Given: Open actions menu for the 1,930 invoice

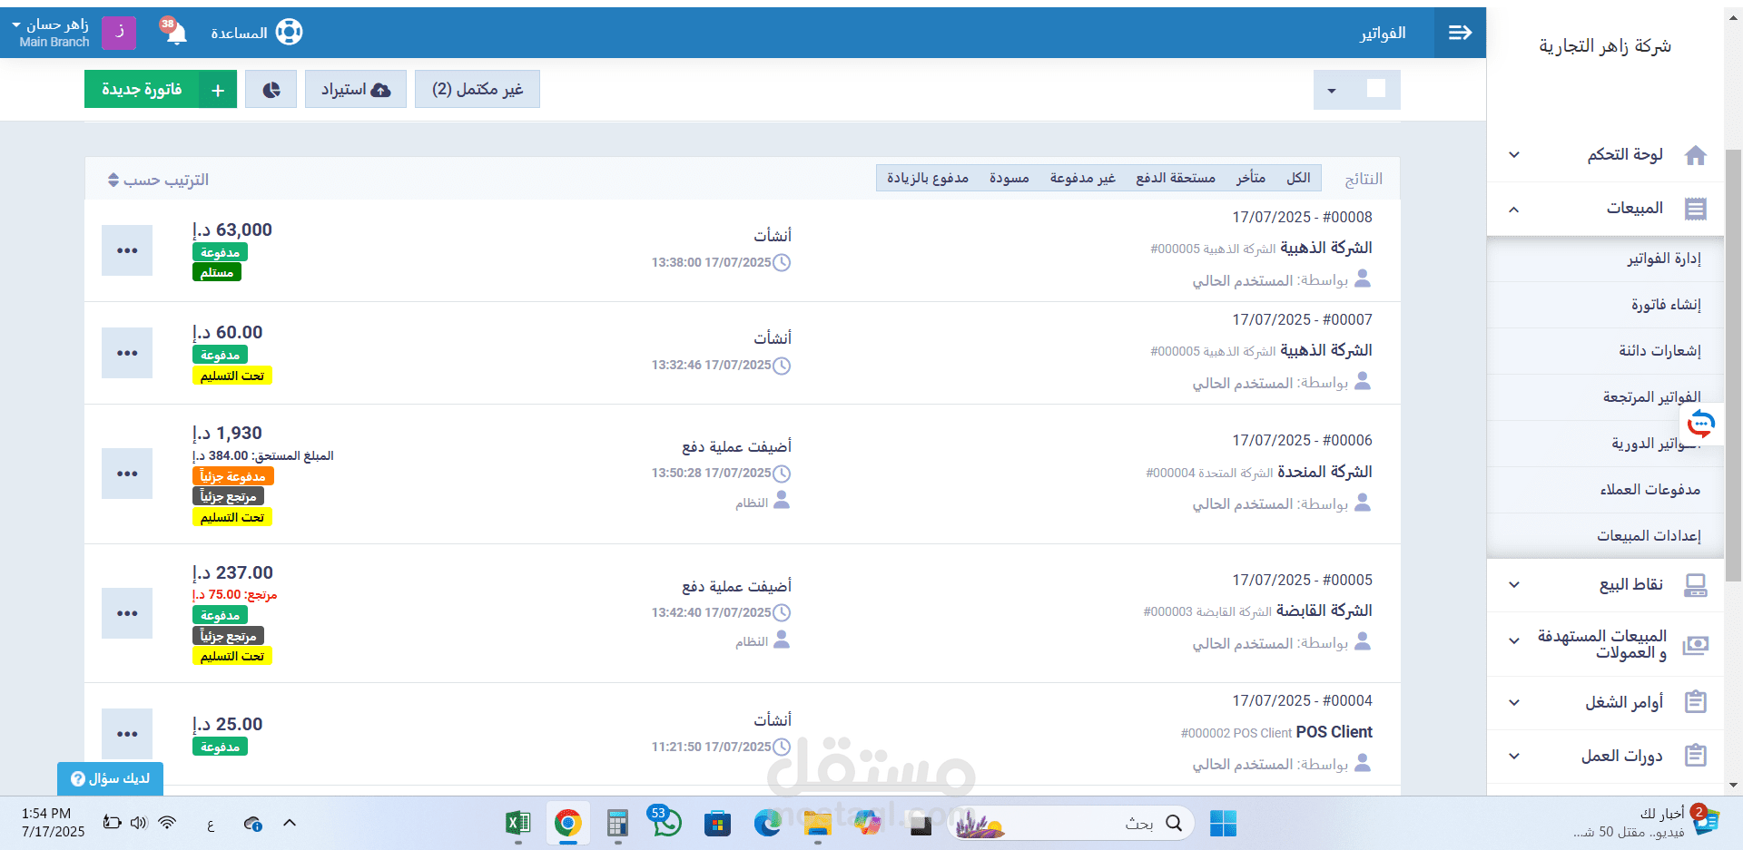Looking at the screenshot, I should pos(127,474).
